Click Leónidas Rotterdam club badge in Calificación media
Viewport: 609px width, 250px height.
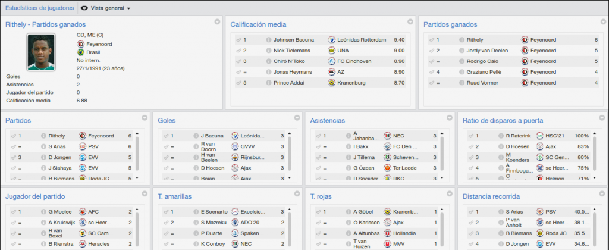pyautogui.click(x=332, y=40)
